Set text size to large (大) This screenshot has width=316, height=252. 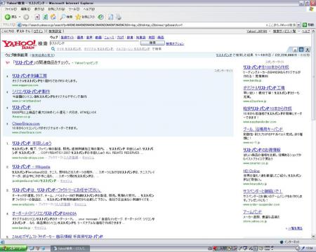point(308,50)
